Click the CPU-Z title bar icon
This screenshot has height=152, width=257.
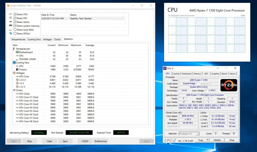coord(165,68)
